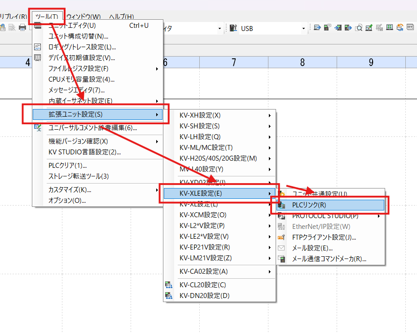417x333 pixels.
Task: Select KV-LM21V設定(Z) submenu entry
Action: coord(219,258)
